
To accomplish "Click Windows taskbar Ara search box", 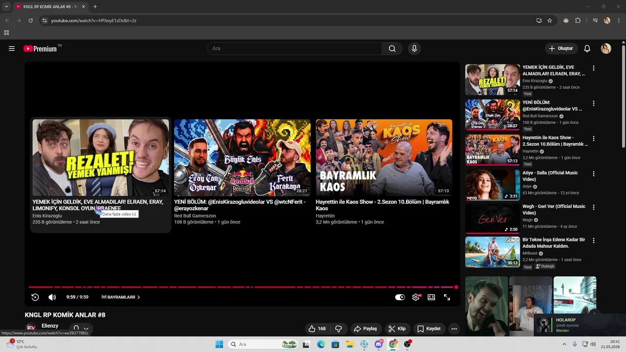I will point(263,344).
